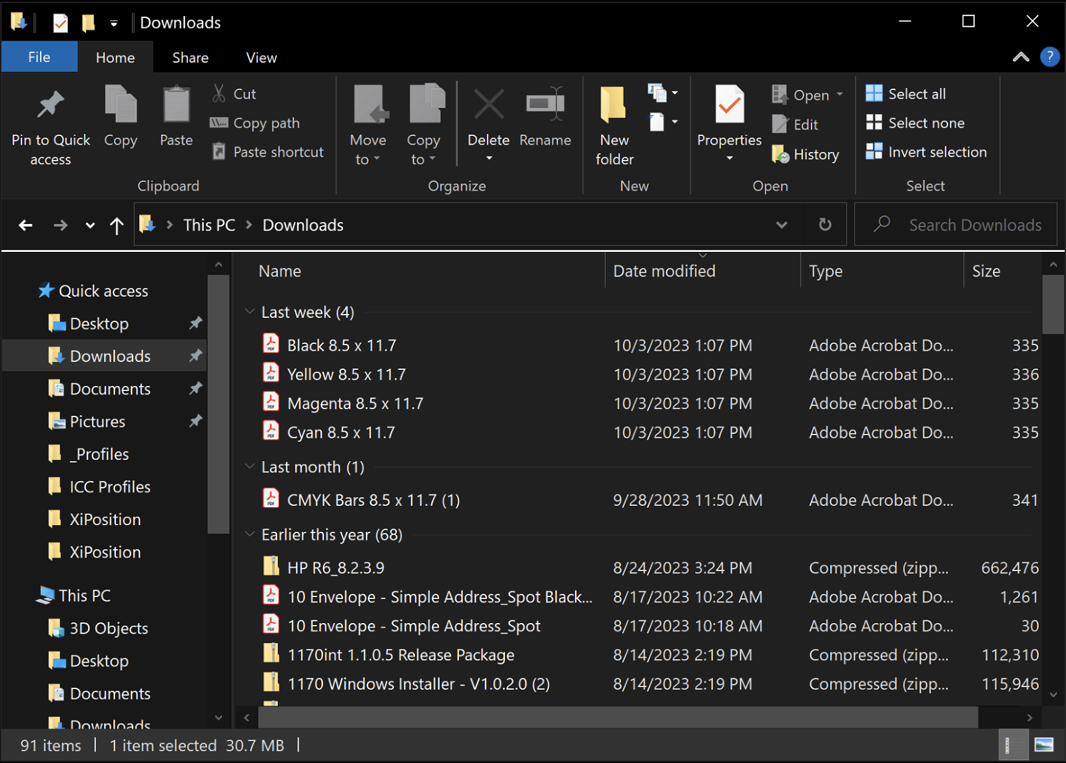Click the refresh icon in the address bar

click(x=824, y=225)
